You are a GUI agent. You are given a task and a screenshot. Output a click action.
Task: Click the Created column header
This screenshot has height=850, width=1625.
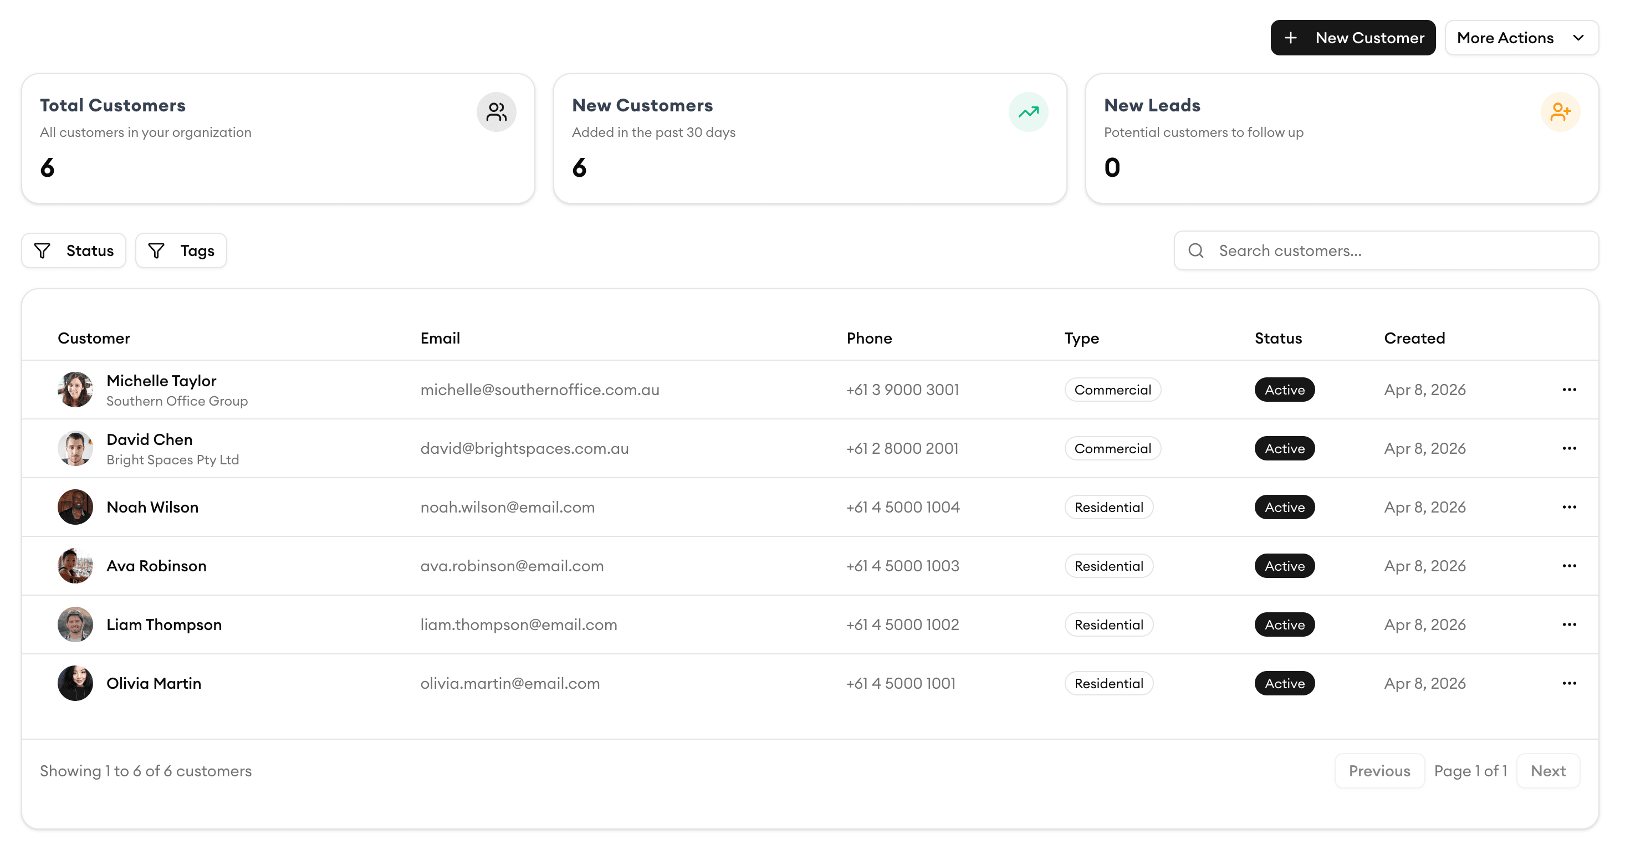(1414, 339)
